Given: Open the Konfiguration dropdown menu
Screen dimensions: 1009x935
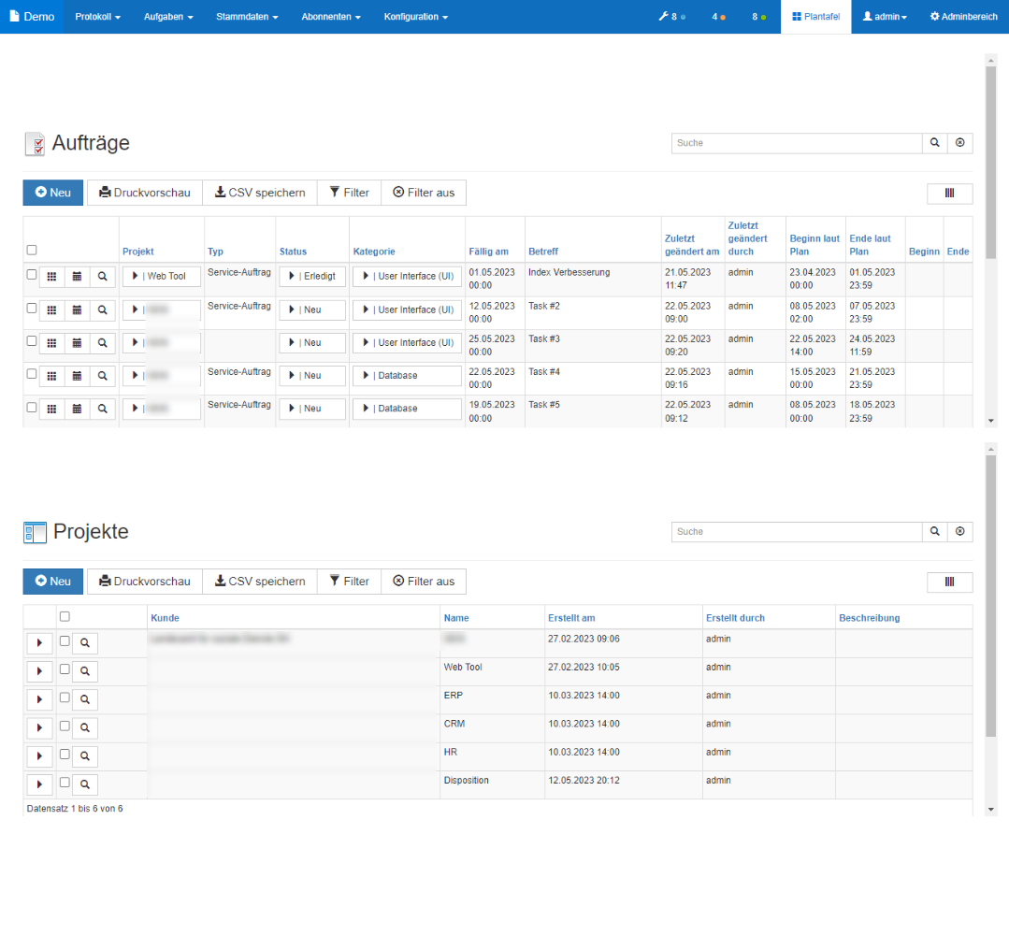Looking at the screenshot, I should 416,17.
